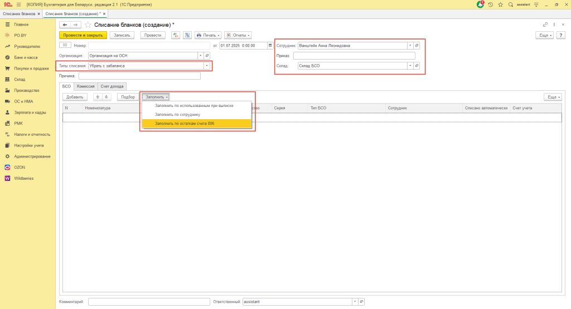Click Списано автоматически column header
The width and height of the screenshot is (571, 309).
click(486, 108)
